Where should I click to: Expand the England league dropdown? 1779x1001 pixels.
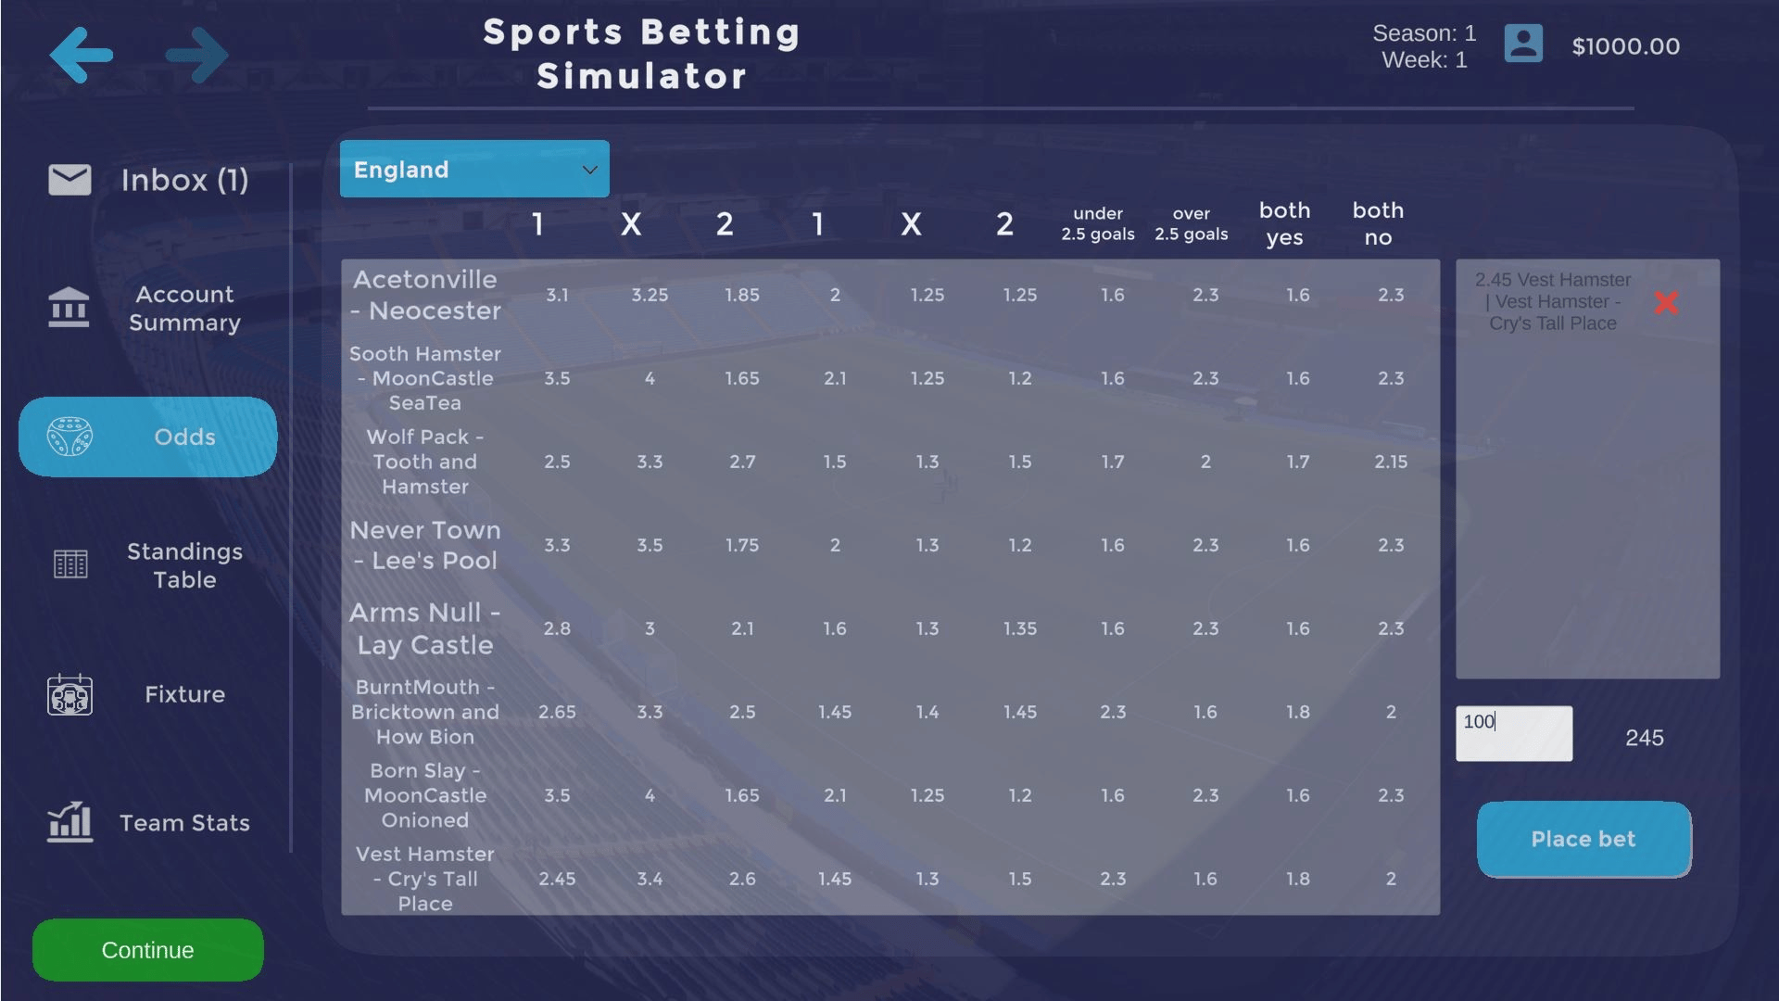click(x=473, y=169)
